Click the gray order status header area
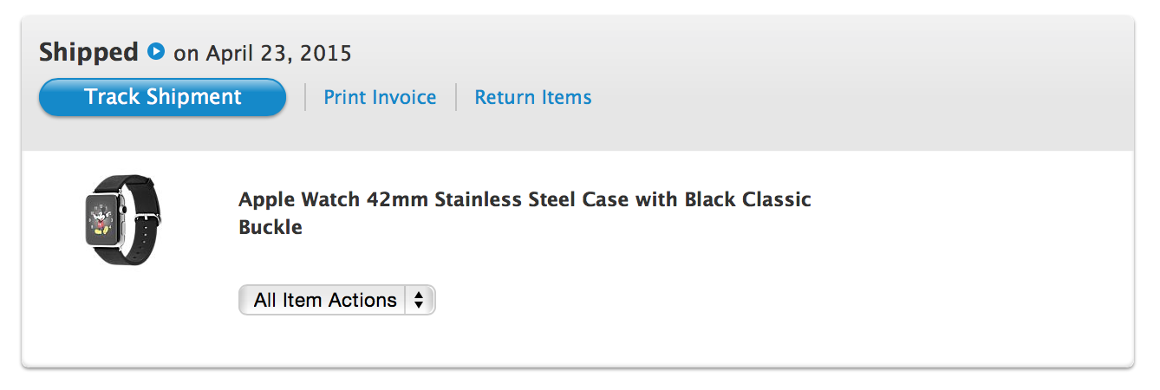The height and width of the screenshot is (390, 1160). (x=780, y=87)
